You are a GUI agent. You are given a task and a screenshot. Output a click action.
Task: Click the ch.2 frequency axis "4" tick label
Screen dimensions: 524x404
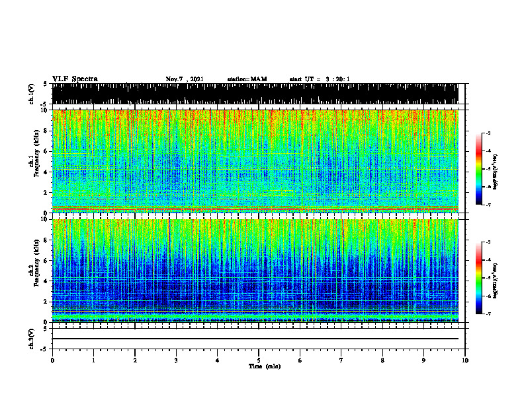click(x=46, y=281)
